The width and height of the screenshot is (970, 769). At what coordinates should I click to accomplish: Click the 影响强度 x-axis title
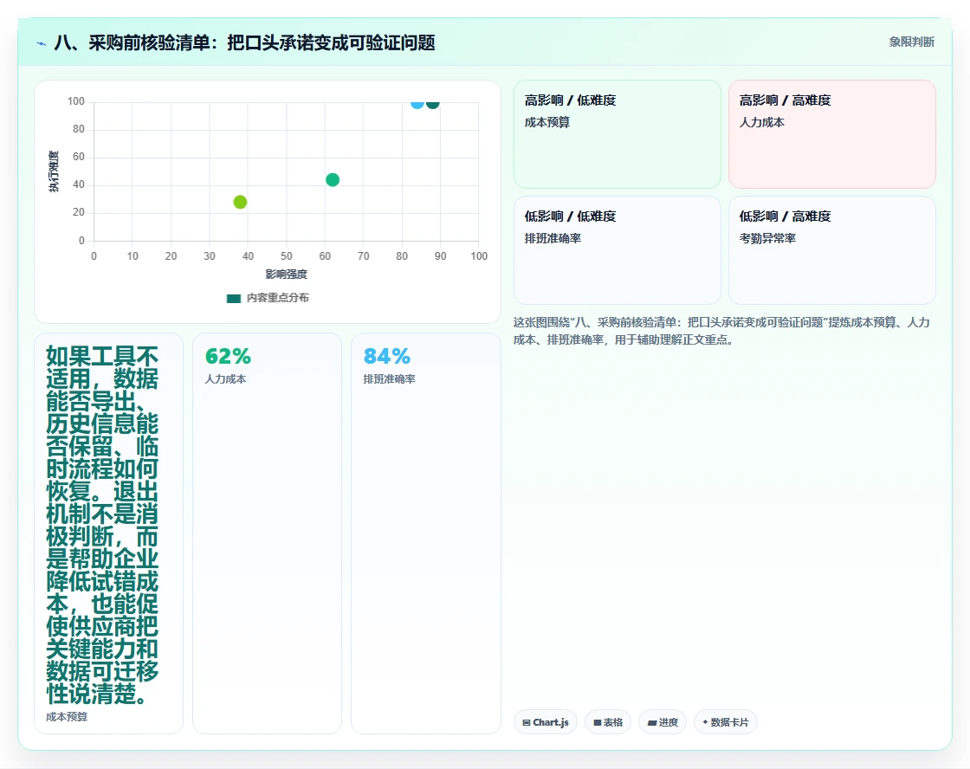coord(286,274)
